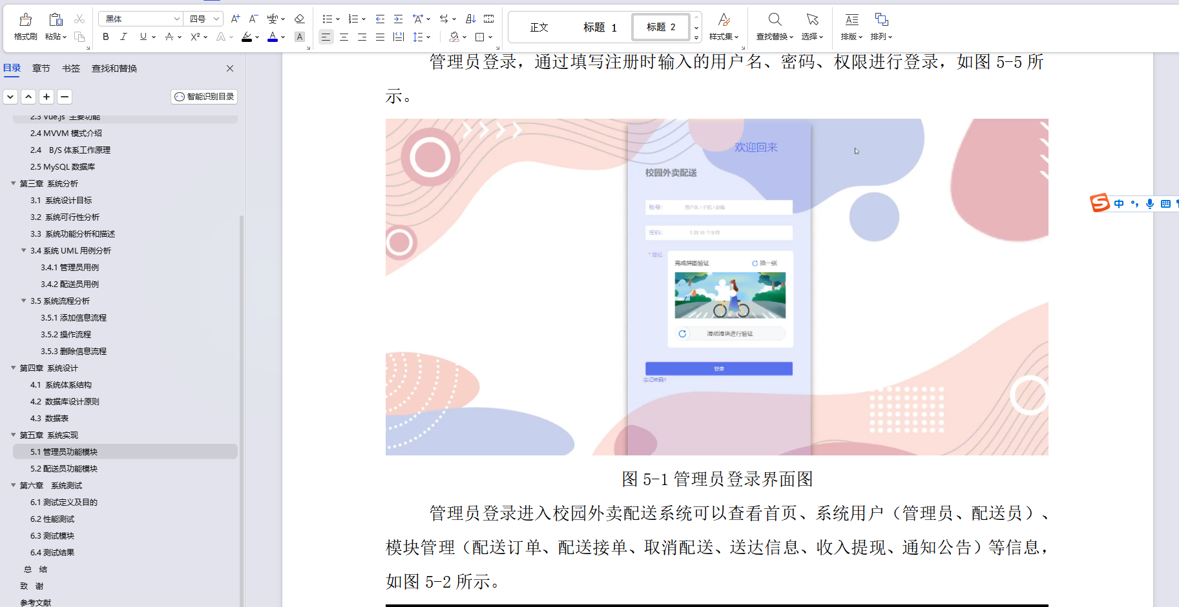Expand the styles gallery more arrow
The height and width of the screenshot is (607, 1179).
[696, 37]
